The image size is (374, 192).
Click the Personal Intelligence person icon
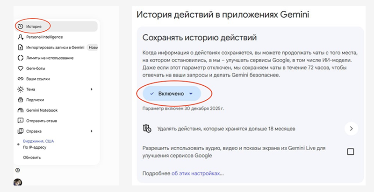click(x=21, y=37)
